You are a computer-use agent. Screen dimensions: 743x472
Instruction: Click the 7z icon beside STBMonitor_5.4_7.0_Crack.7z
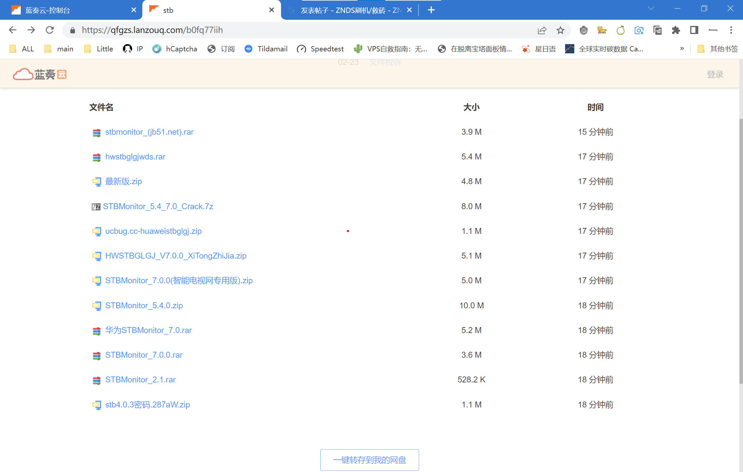coord(96,207)
